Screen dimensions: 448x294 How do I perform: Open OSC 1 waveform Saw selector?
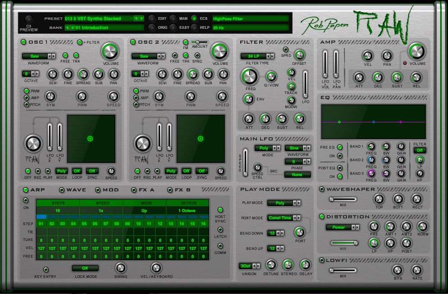39,56
